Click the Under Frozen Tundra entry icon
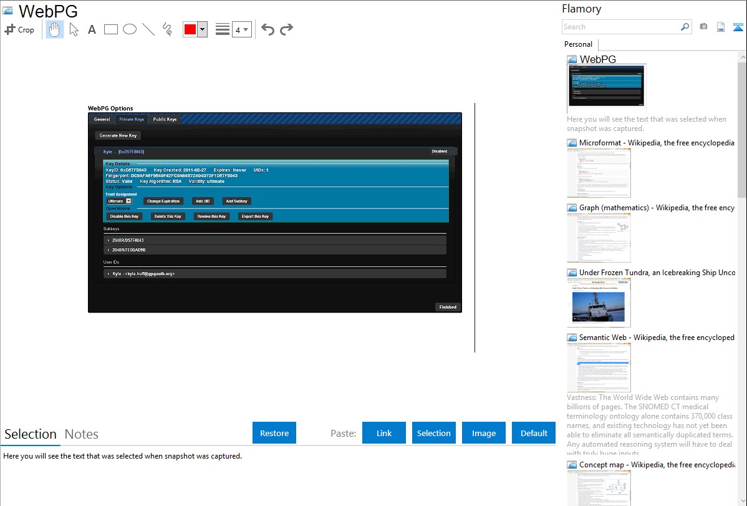 [572, 273]
